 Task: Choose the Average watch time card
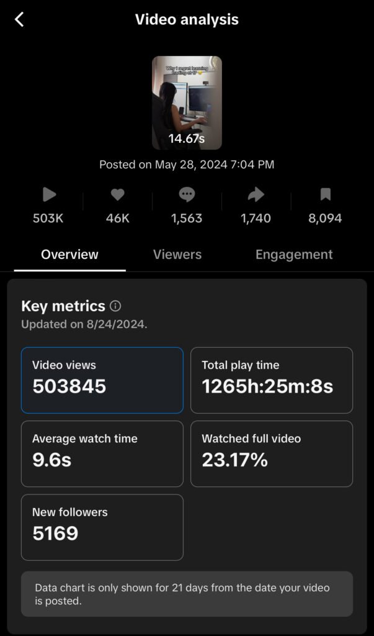click(102, 453)
